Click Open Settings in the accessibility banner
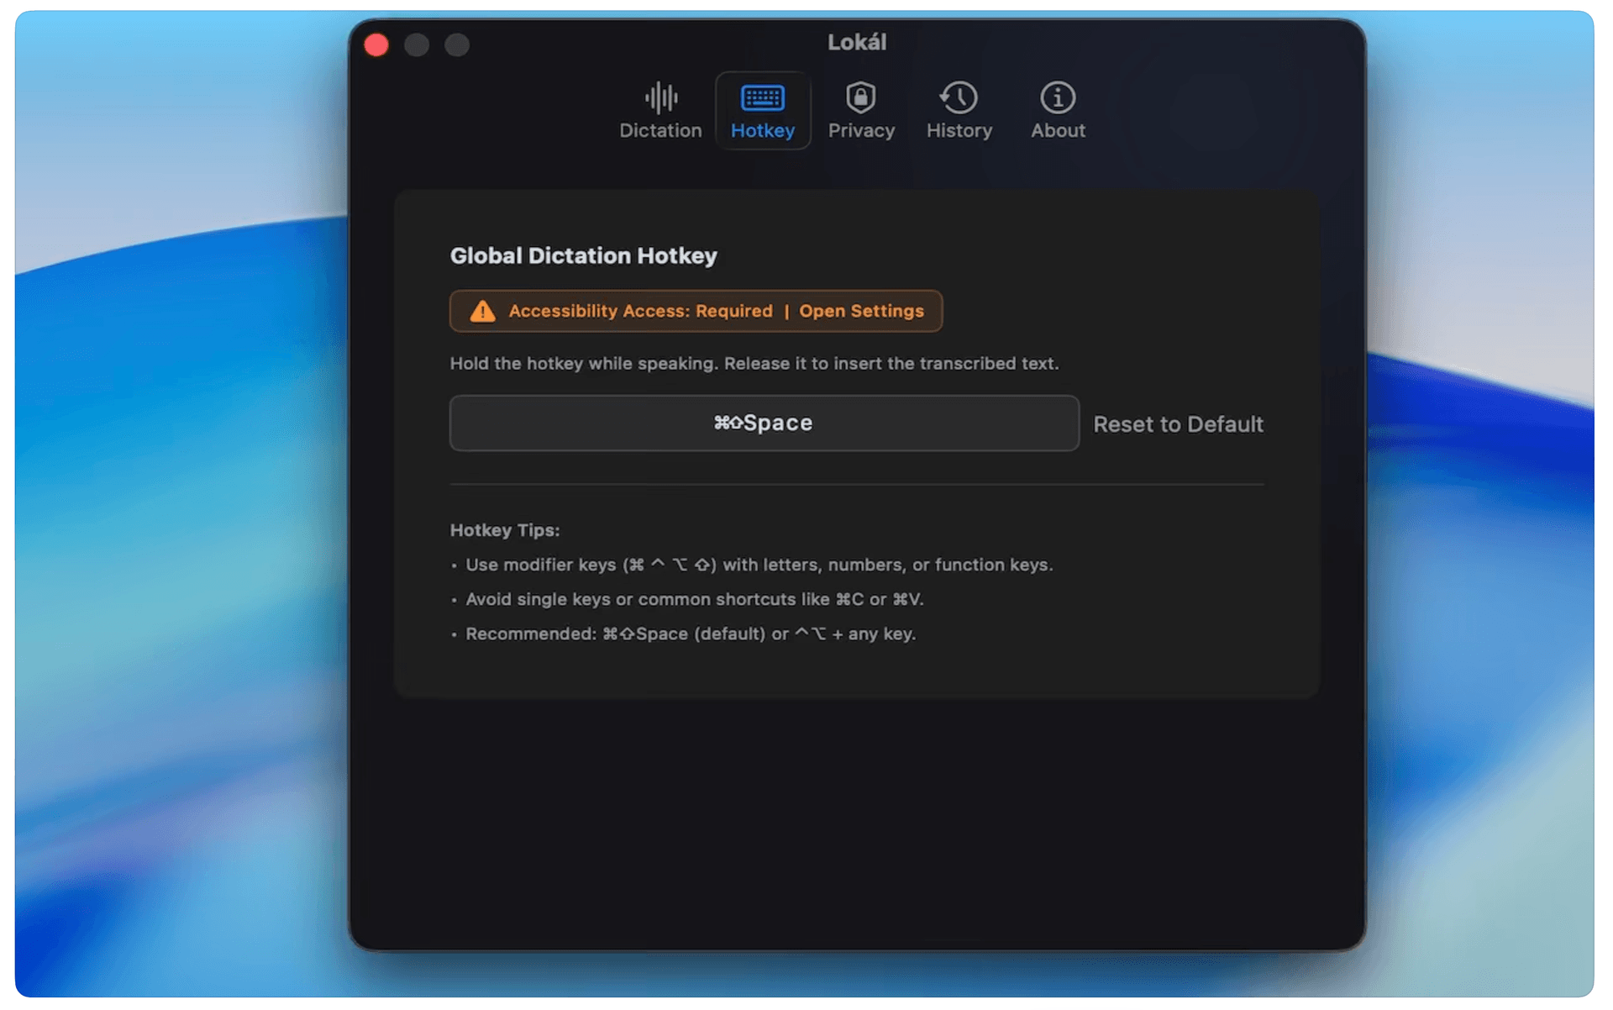 pyautogui.click(x=860, y=311)
